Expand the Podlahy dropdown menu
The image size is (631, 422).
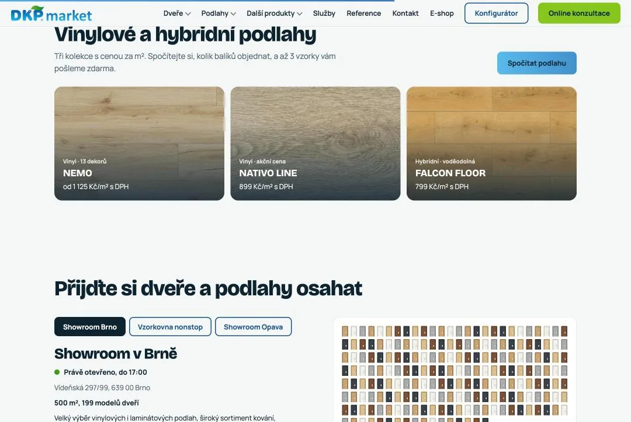[219, 13]
